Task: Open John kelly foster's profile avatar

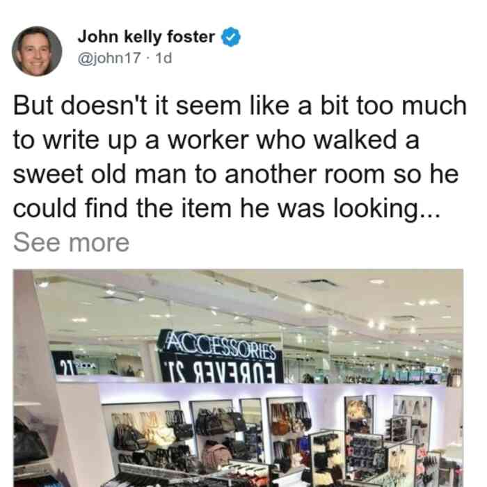Action: pyautogui.click(x=37, y=51)
